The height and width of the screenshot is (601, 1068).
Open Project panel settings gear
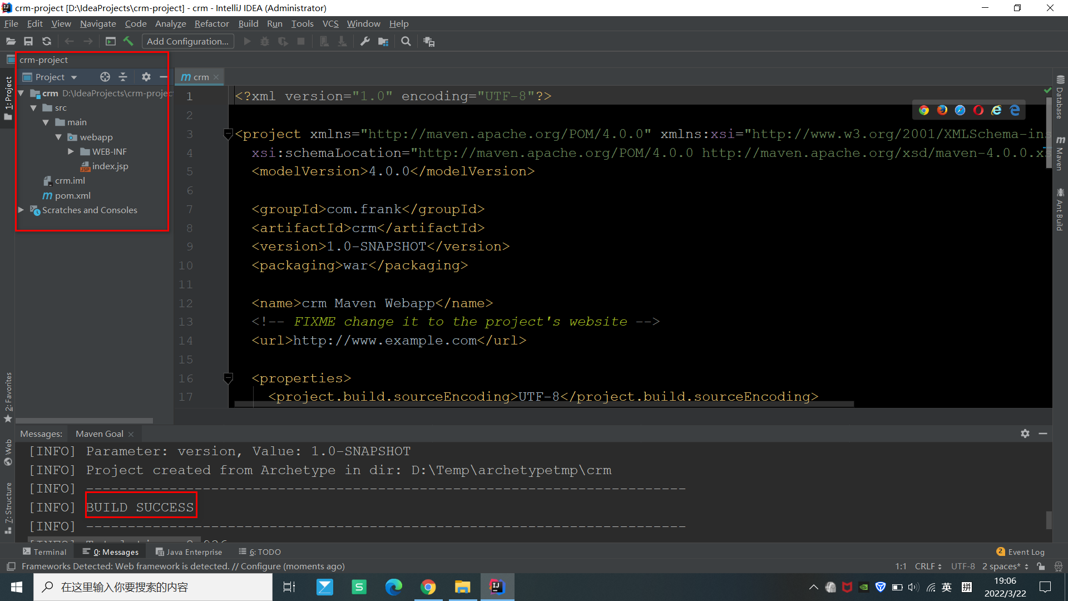[146, 77]
